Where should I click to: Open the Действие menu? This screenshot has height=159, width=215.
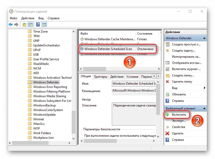coord(28,18)
